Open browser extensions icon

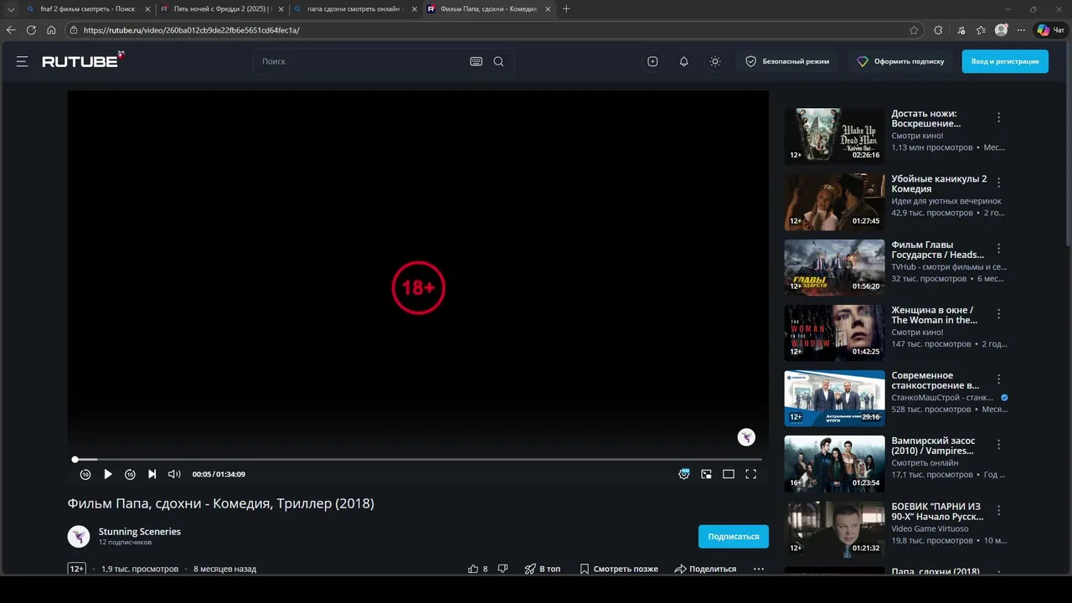pos(938,30)
